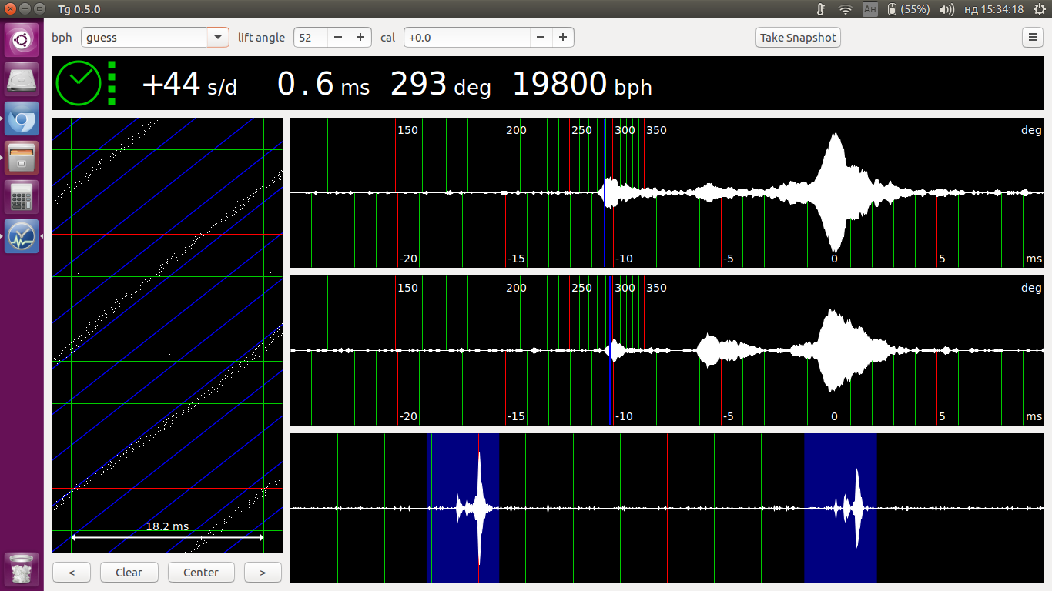Launch Chromium browser from the launcher
The image size is (1052, 591).
[x=22, y=119]
